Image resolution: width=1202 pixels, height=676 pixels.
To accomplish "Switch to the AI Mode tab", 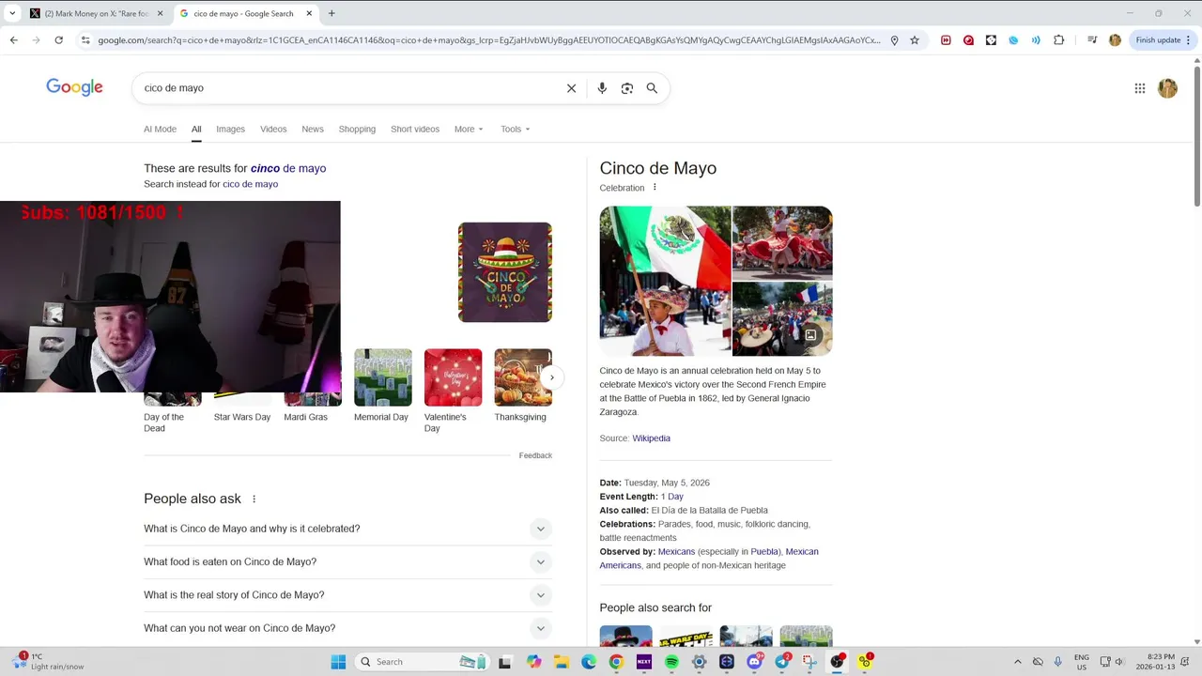I will click(160, 129).
